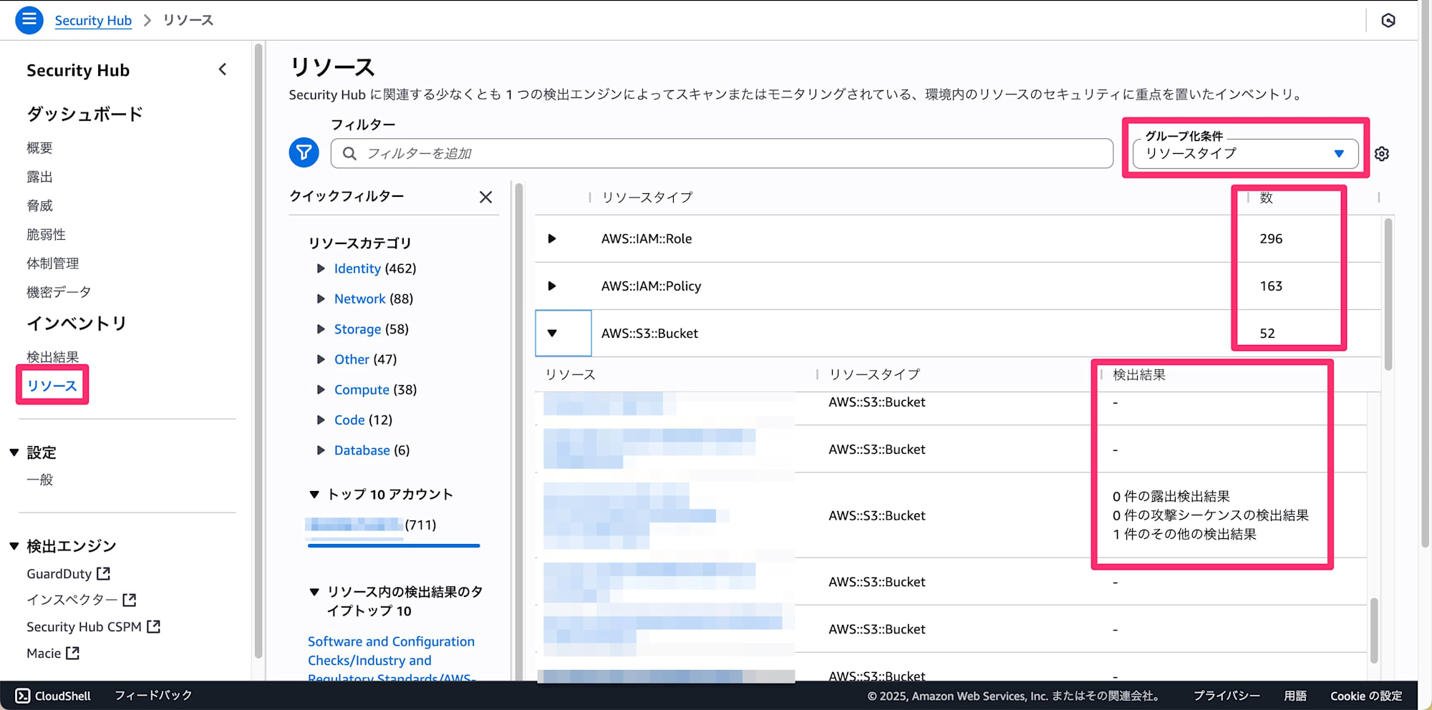Filter by Code category link
Screen dimensions: 1432x710
click(349, 419)
